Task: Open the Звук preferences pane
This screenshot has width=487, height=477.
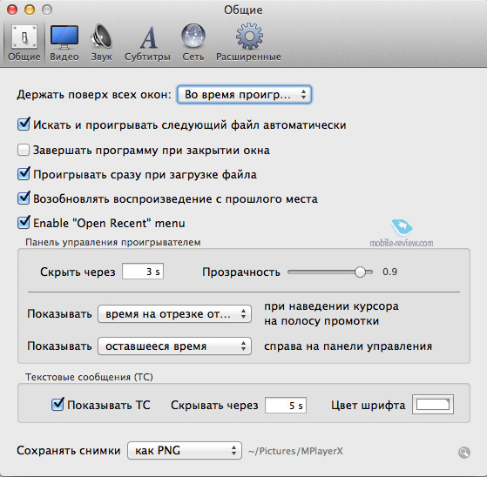Action: 101,43
